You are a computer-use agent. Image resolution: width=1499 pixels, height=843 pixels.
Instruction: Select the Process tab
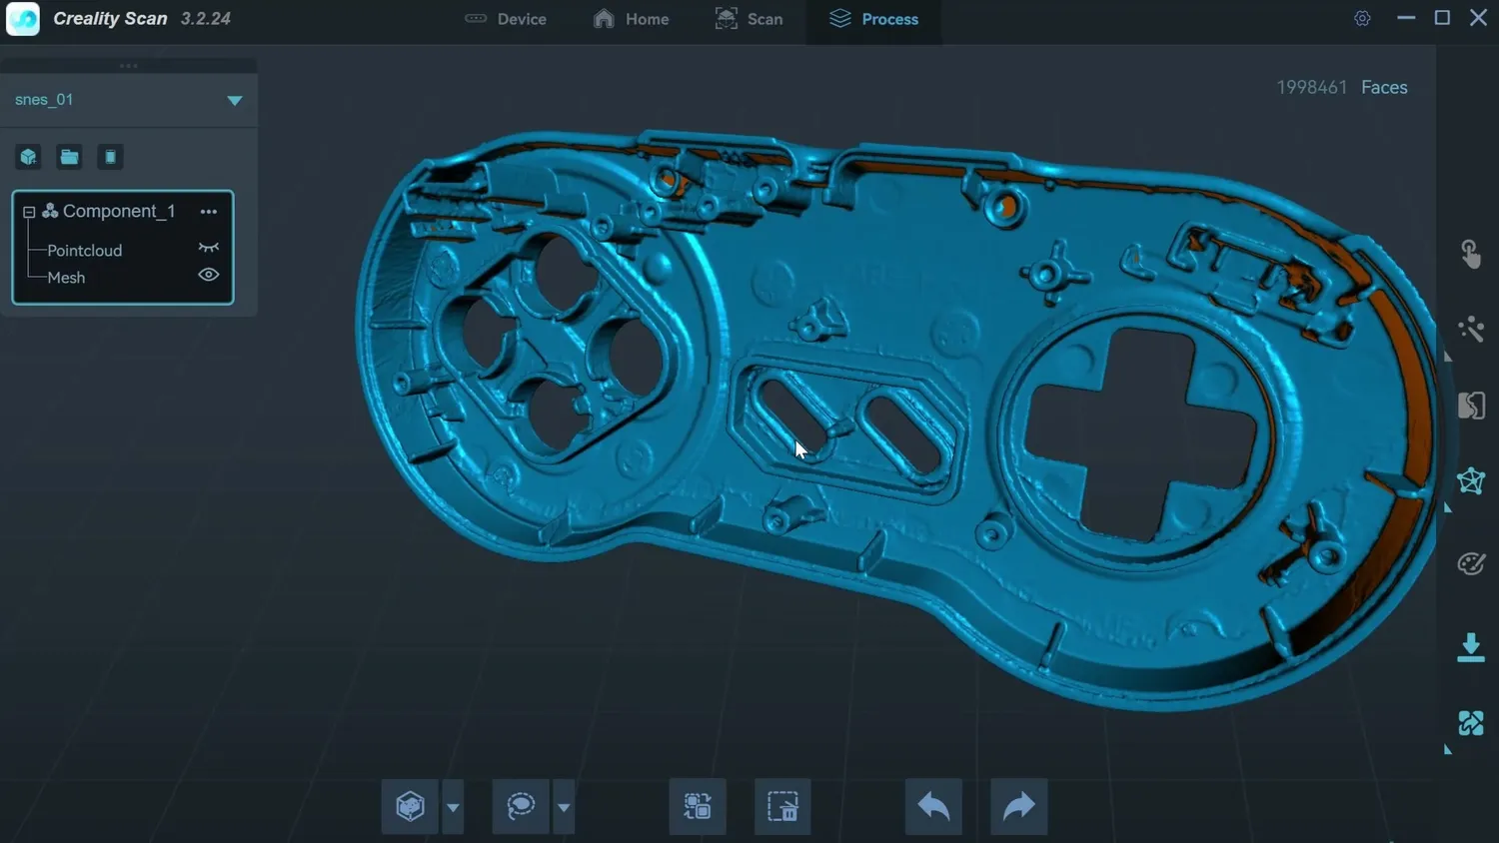coord(874,19)
